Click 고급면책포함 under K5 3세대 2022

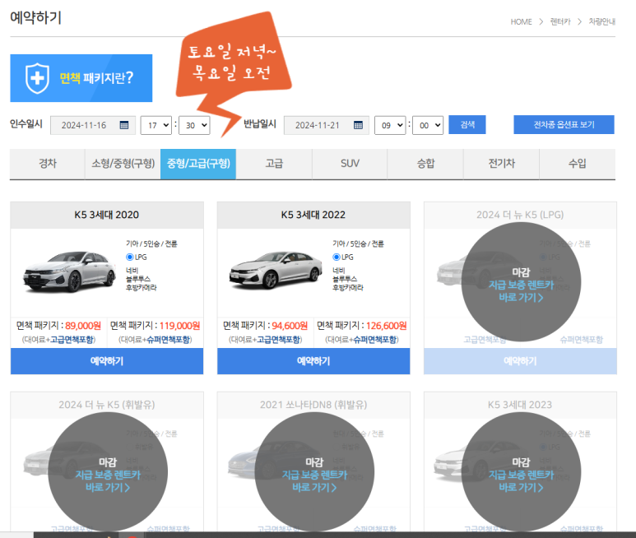coord(278,340)
